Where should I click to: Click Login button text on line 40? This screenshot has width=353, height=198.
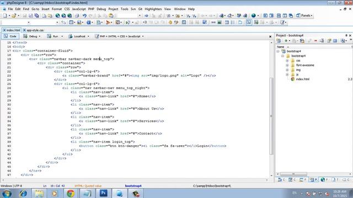coord(202,146)
